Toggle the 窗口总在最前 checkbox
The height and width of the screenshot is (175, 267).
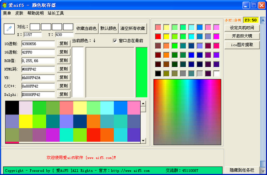(x=115, y=41)
